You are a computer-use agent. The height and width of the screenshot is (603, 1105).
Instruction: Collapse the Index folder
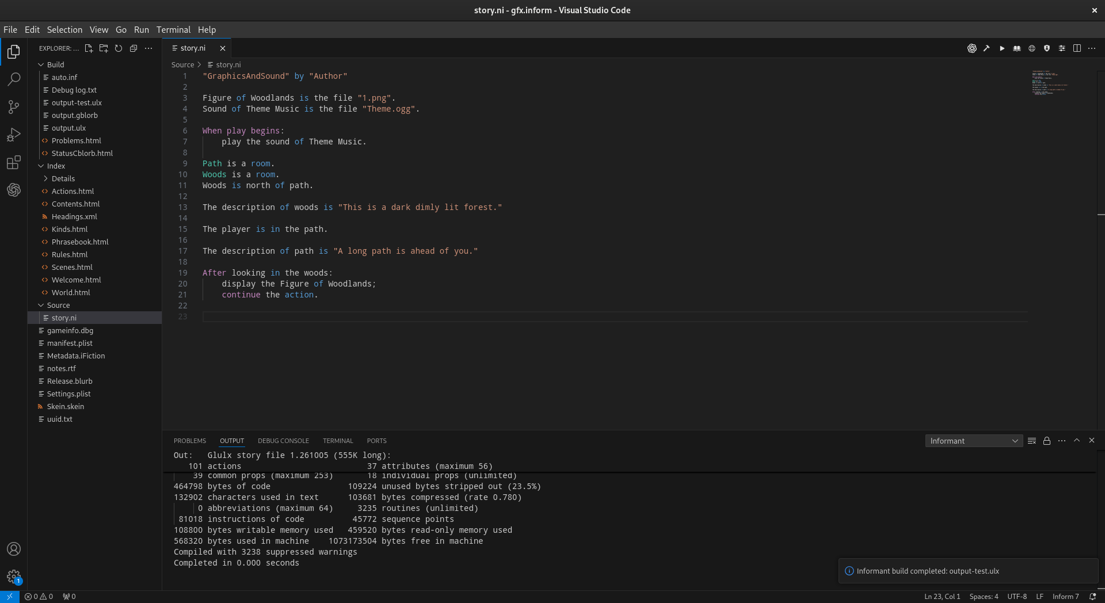click(94, 166)
